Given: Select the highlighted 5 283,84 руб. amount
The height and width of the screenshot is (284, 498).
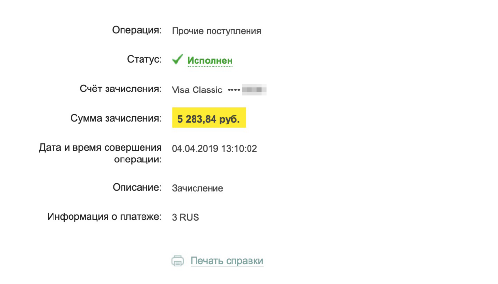Looking at the screenshot, I should (x=209, y=119).
